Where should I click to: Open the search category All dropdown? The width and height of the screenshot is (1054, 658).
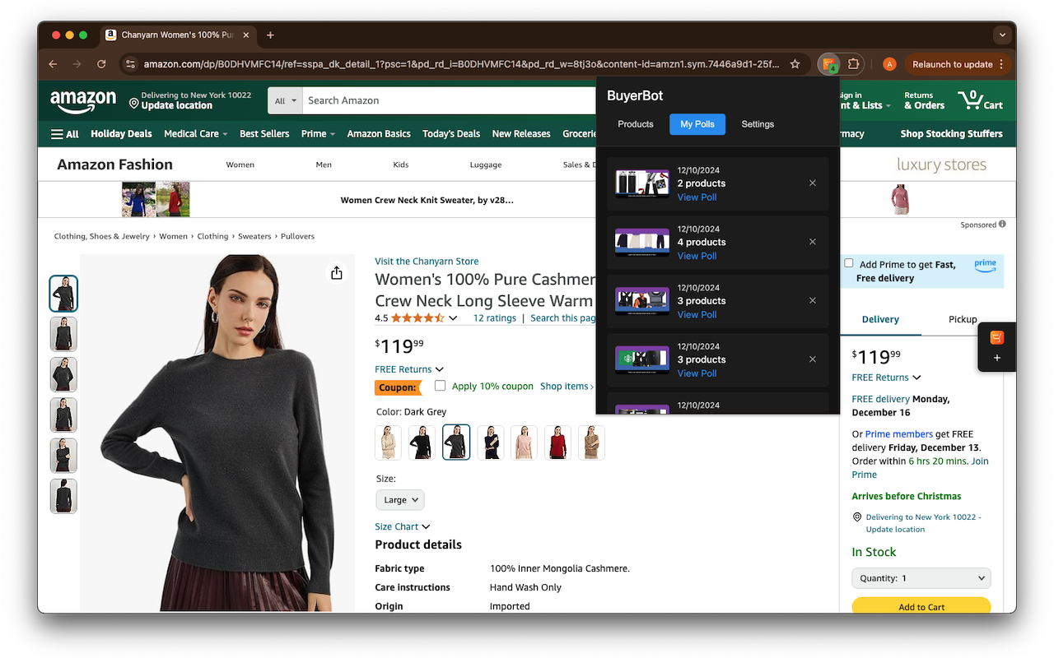tap(286, 100)
